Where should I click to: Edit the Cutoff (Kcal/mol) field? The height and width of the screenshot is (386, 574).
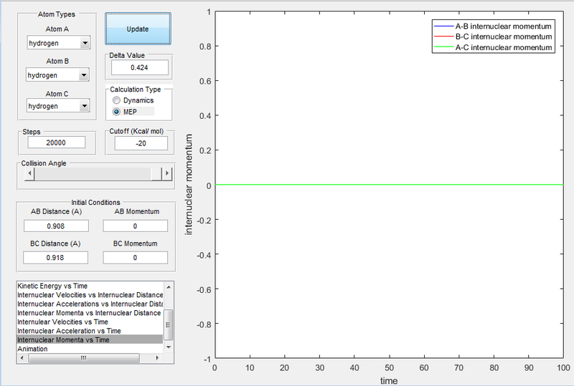(141, 143)
